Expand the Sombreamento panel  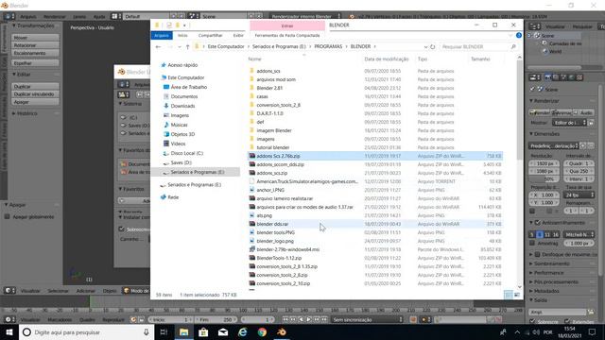(x=531, y=263)
